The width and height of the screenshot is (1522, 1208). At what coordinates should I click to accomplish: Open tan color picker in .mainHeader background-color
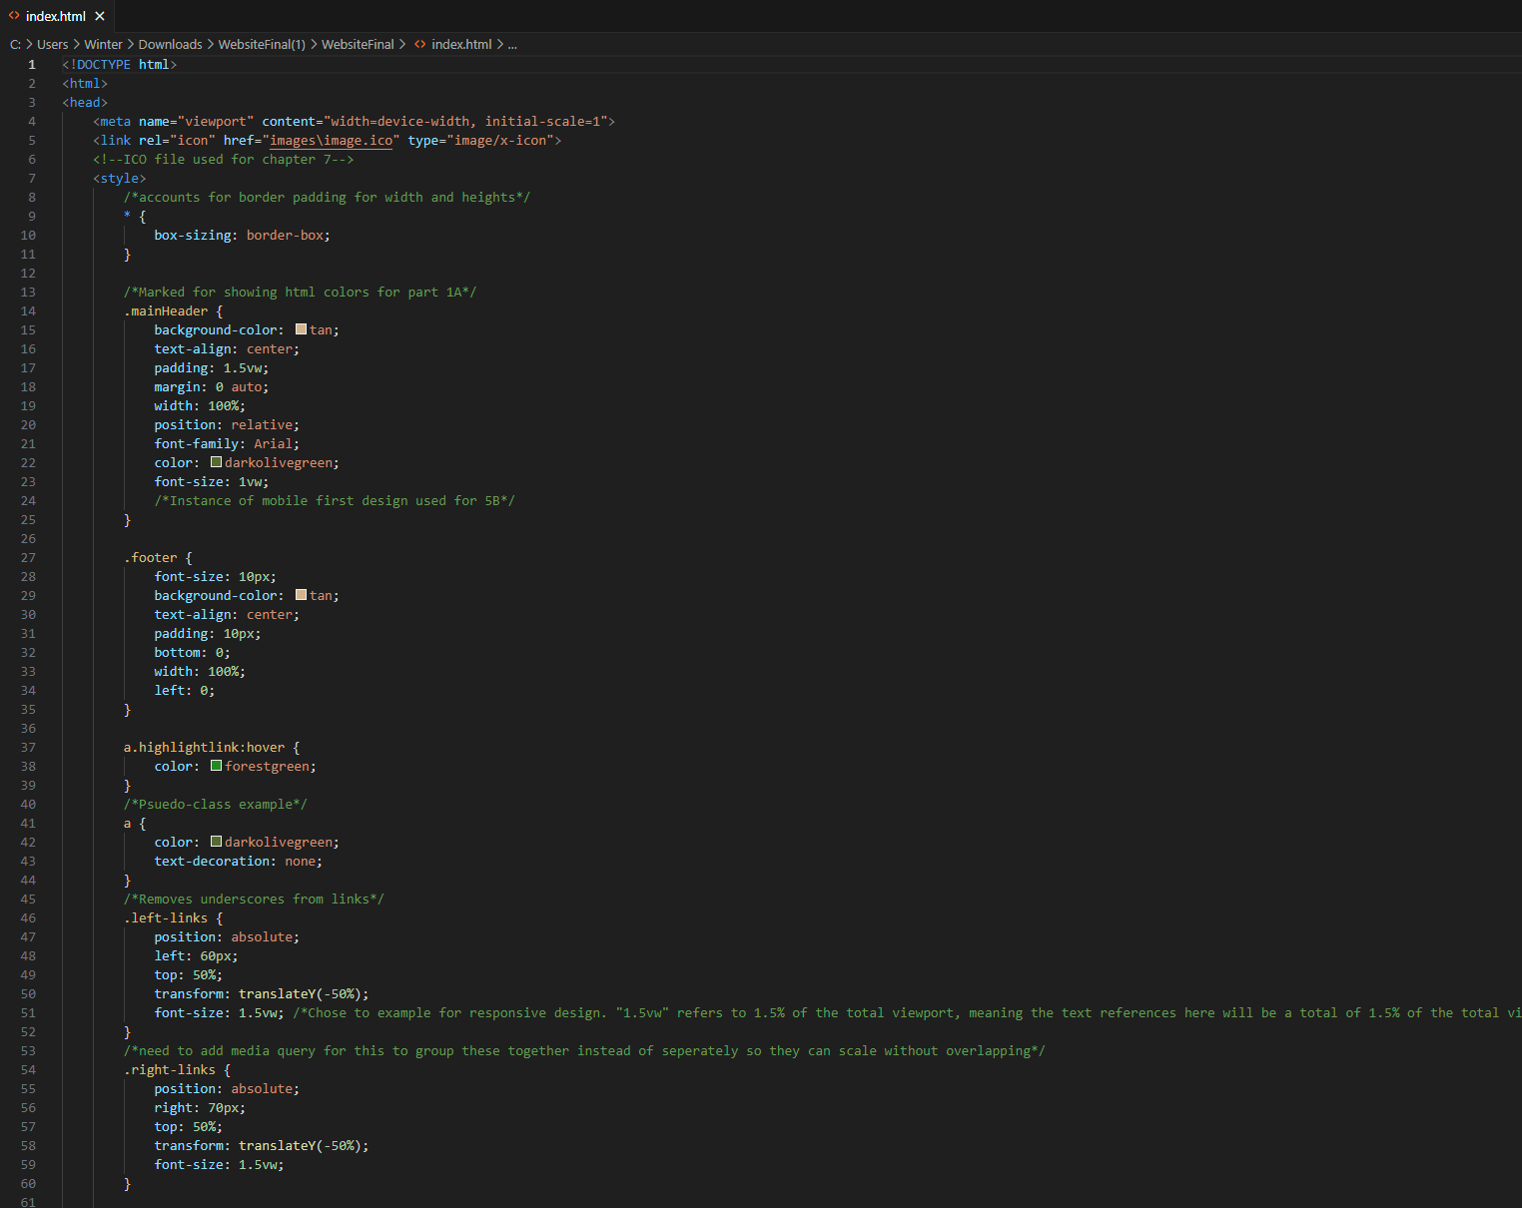tap(301, 329)
